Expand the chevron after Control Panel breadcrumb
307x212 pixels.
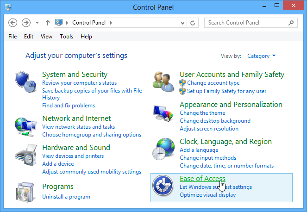111,23
